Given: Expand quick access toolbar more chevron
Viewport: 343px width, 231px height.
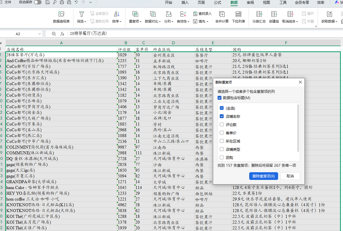Looking at the screenshot, I should coord(90,2).
